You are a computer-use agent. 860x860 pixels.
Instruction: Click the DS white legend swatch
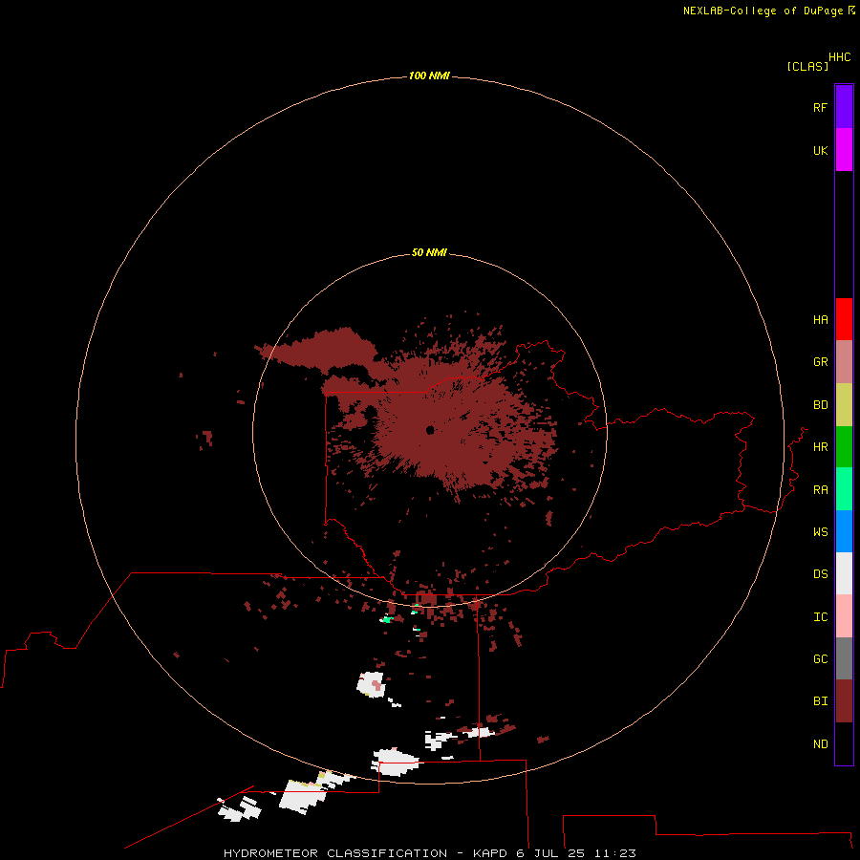pyautogui.click(x=844, y=573)
